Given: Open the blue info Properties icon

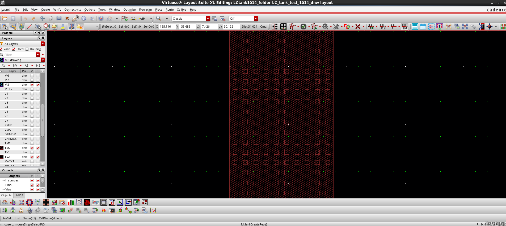Looking at the screenshot, I should 84,19.
